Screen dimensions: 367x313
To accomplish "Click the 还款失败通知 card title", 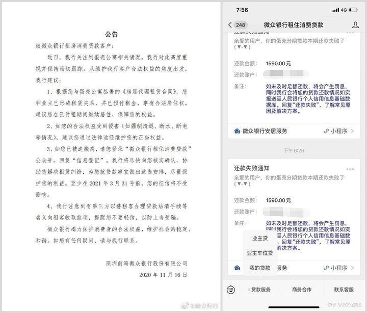I will (x=252, y=168).
